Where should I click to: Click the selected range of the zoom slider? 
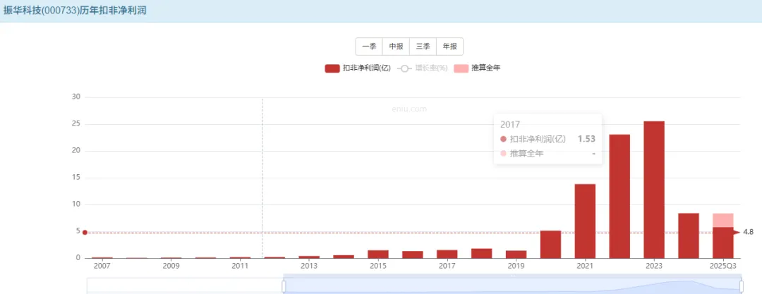(512, 286)
